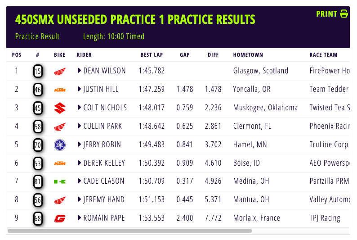Click Justin Hill's KTM bike logo
Viewport: 357px width, 240px height.
(x=60, y=90)
